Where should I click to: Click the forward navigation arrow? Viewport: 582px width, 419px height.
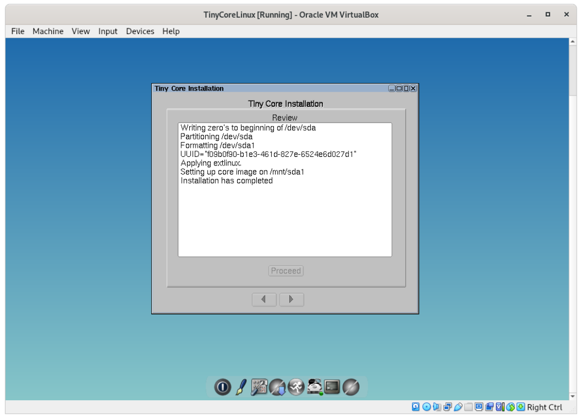(x=292, y=299)
